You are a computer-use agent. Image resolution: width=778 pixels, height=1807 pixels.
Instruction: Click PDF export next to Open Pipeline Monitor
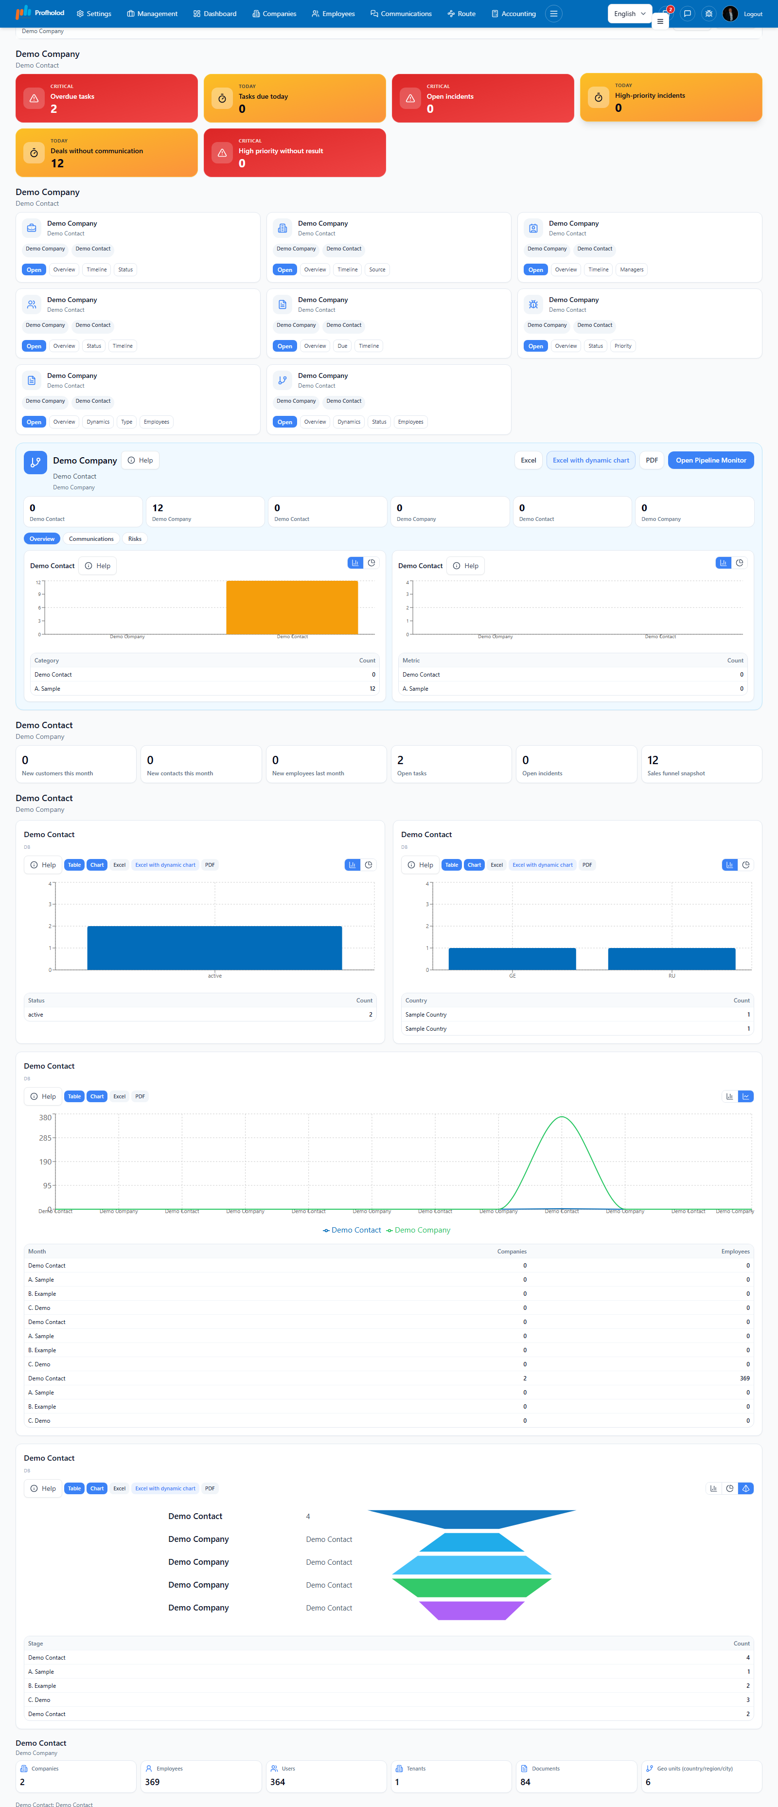[x=652, y=460]
